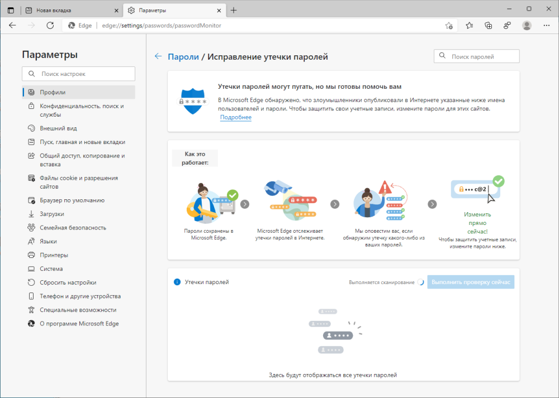Click the camera leak-tracking illustration
Screen dimensions: 559x398
point(290,200)
